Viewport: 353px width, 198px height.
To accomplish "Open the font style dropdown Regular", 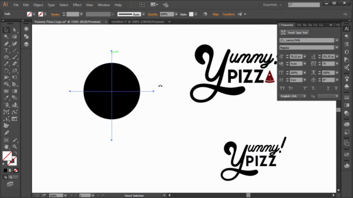I will click(337, 48).
